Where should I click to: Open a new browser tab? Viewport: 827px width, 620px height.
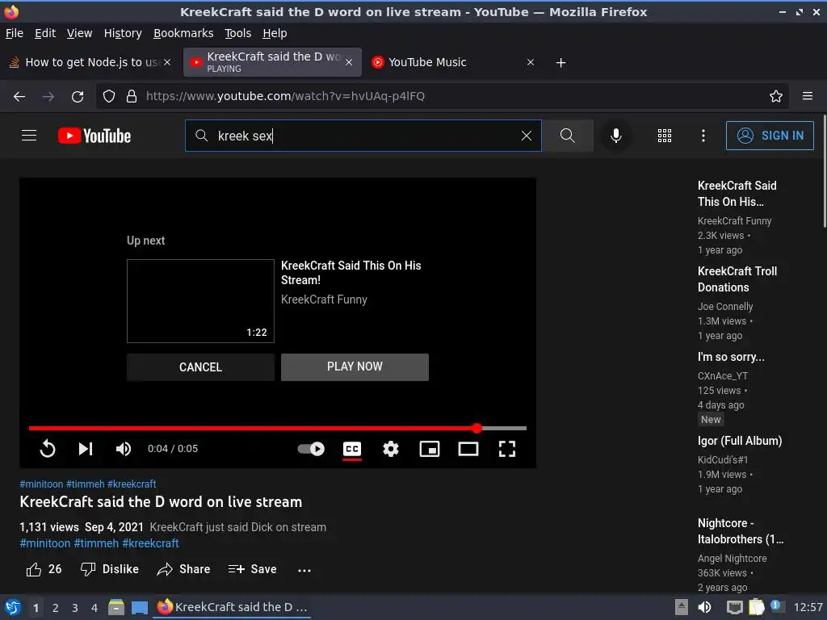pos(560,63)
